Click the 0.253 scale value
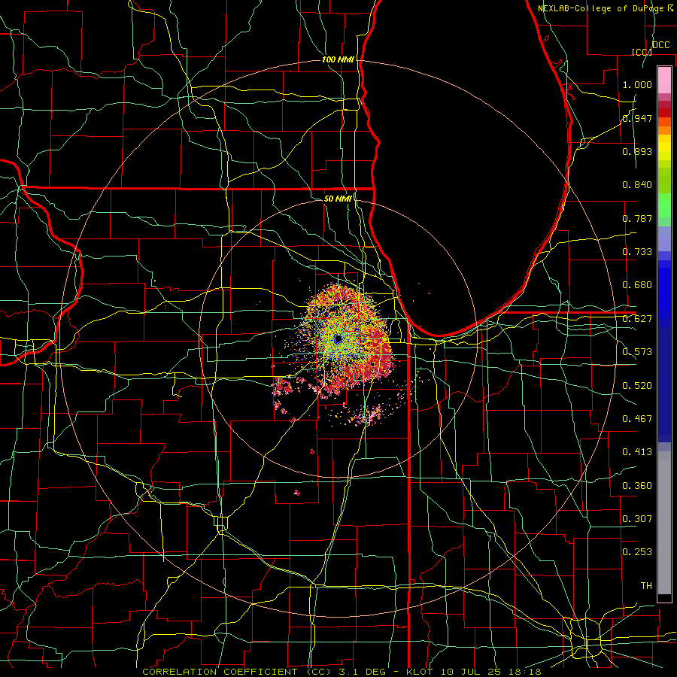 [637, 552]
